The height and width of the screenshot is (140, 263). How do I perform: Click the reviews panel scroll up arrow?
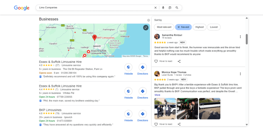pyautogui.click(x=247, y=18)
